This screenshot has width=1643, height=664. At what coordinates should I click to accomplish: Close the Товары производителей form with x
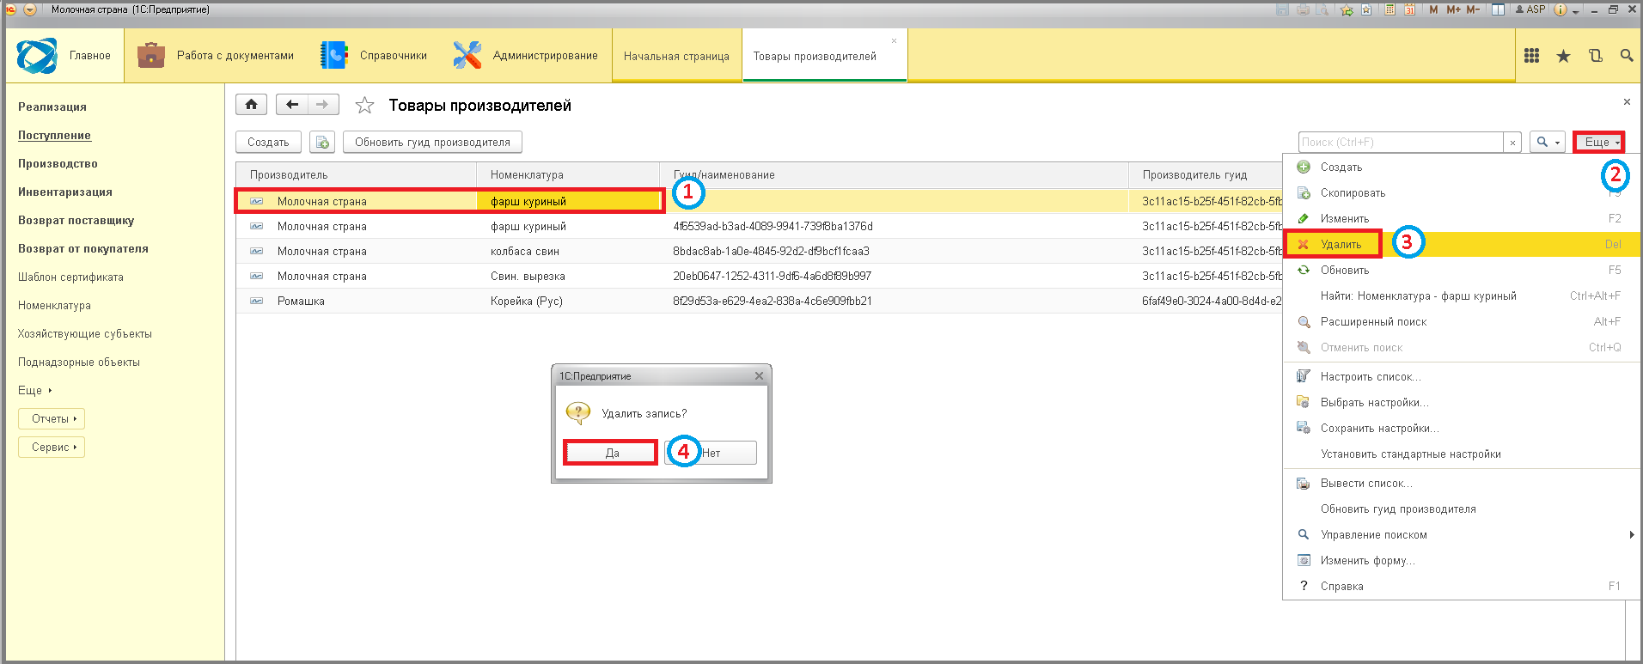(1627, 101)
